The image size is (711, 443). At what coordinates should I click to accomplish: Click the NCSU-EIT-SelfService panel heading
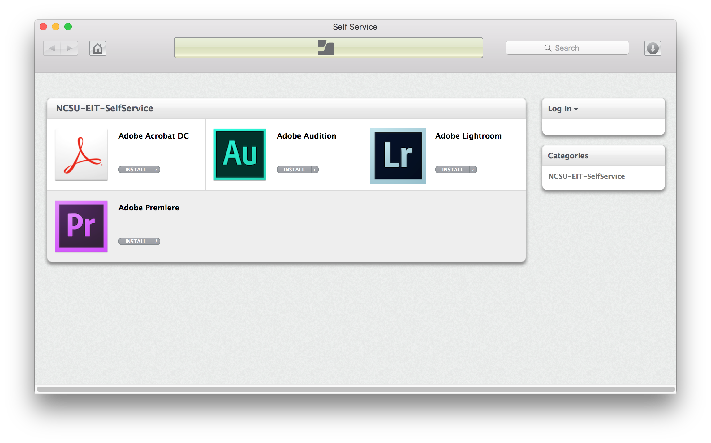coord(105,108)
